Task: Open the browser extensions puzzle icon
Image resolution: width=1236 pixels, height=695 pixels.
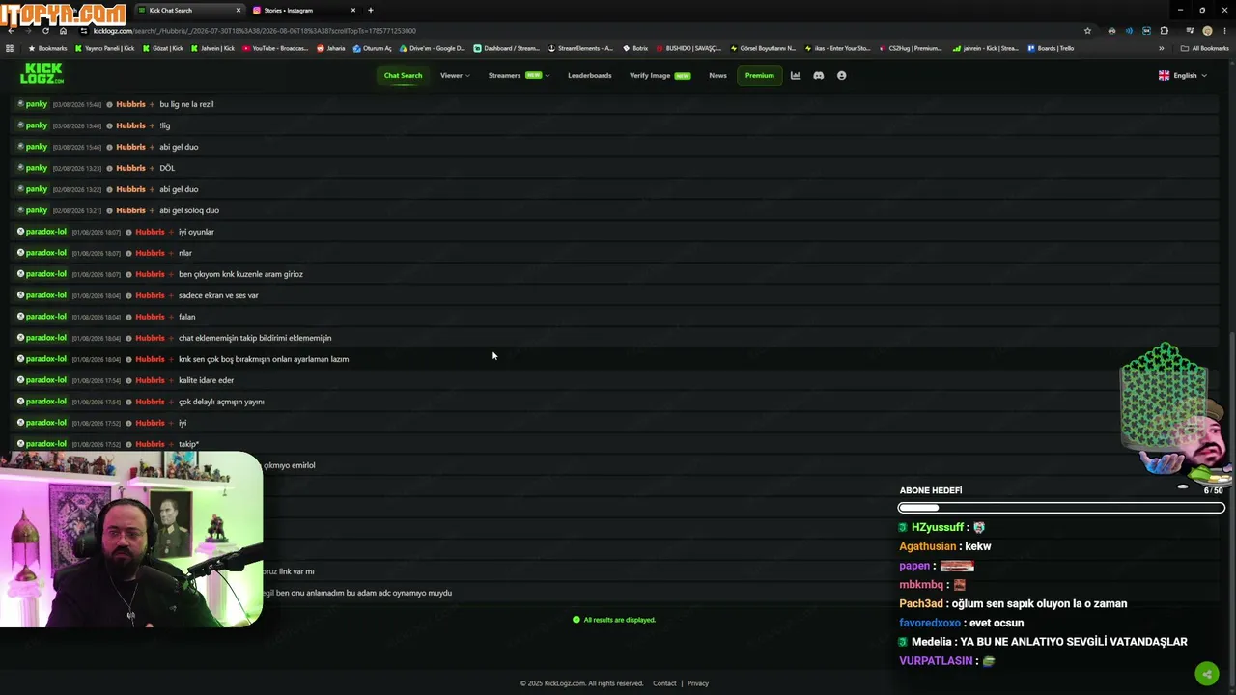Action: coord(1164,30)
